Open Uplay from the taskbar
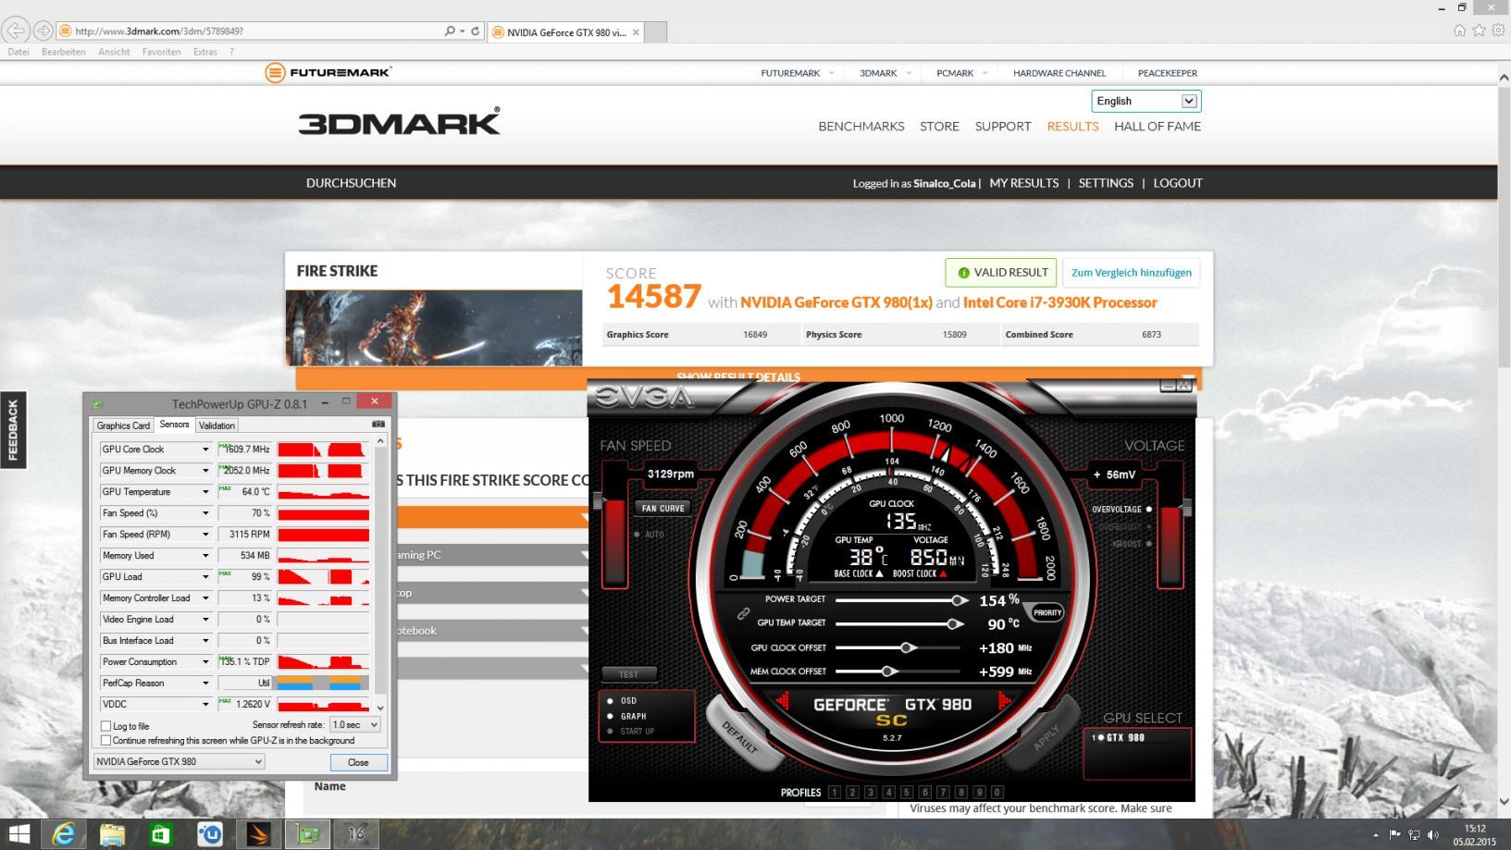This screenshot has width=1511, height=850. click(210, 834)
